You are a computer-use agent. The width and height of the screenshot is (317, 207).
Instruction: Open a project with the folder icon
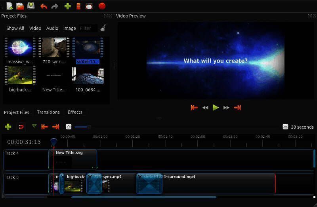pos(20,6)
